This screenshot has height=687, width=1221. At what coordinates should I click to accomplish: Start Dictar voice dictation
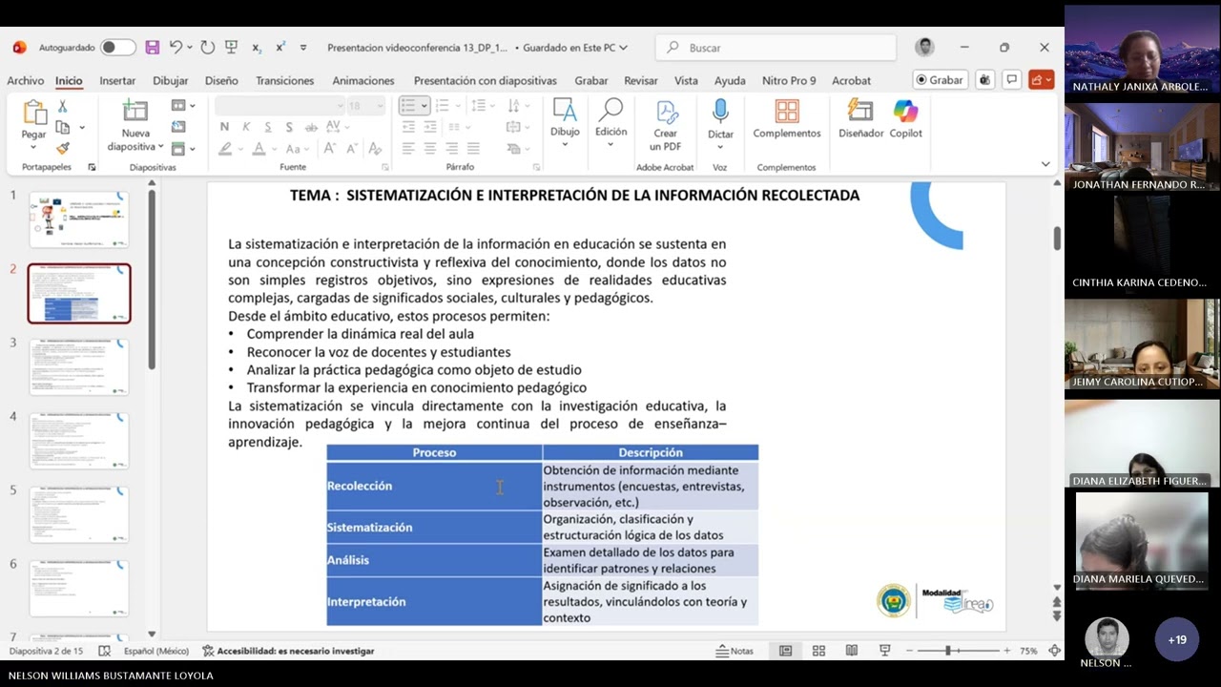tap(720, 123)
